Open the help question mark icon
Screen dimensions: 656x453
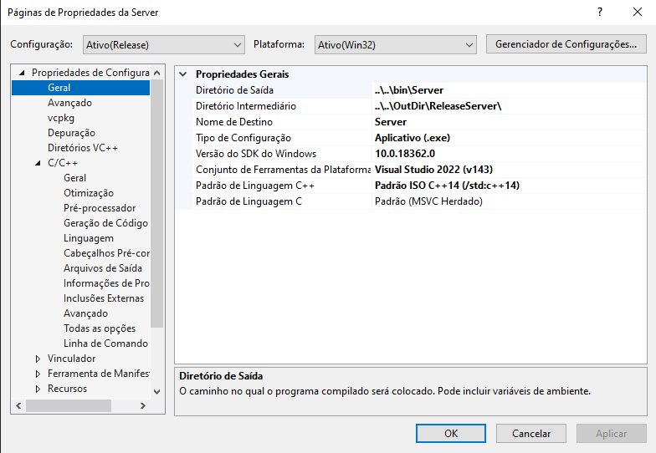tap(599, 13)
